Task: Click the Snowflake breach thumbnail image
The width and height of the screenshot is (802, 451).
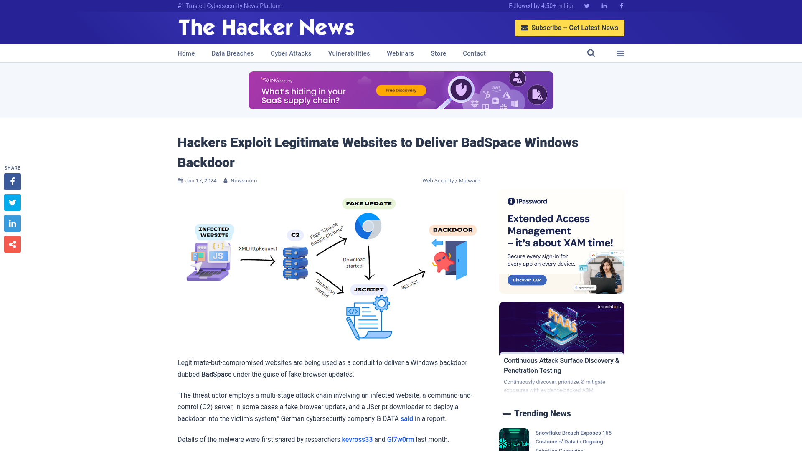Action: [x=514, y=439]
